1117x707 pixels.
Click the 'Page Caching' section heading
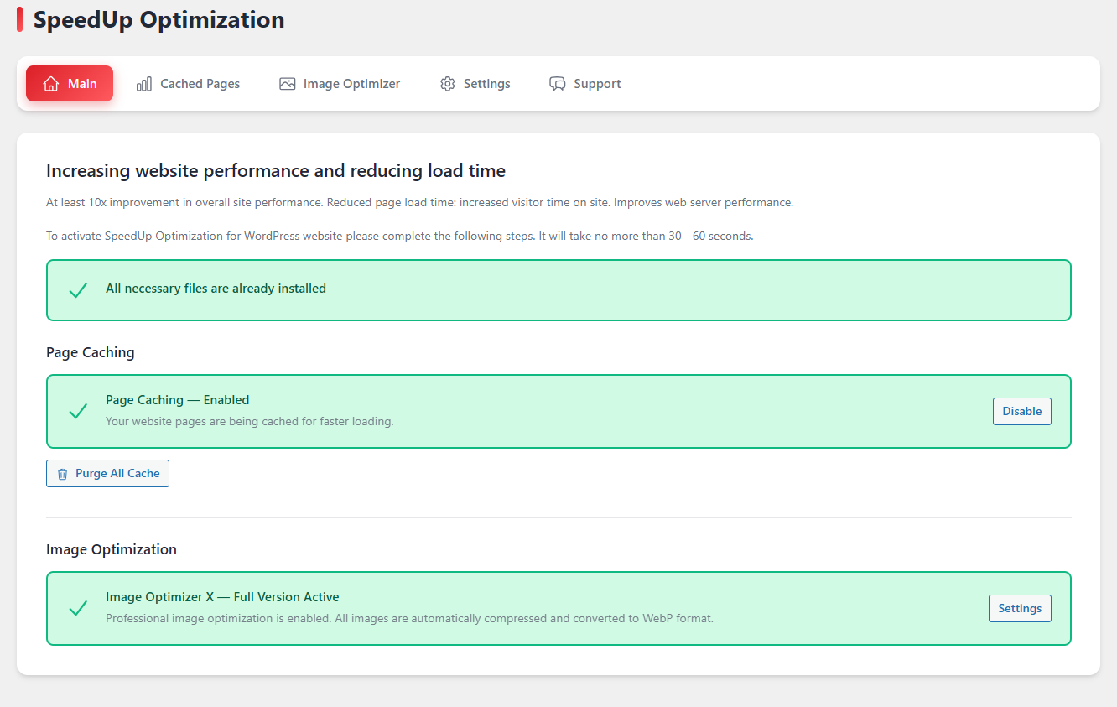91,352
